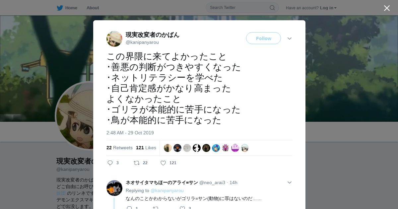Open the tweet timestamp 2:48 AM - 29 Oct 2019
398x209 pixels.
tap(130, 133)
